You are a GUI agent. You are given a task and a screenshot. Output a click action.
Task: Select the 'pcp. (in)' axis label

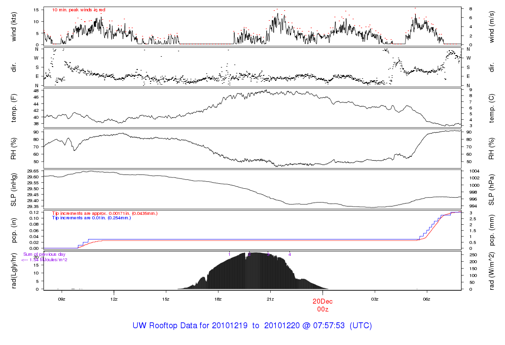(15, 230)
